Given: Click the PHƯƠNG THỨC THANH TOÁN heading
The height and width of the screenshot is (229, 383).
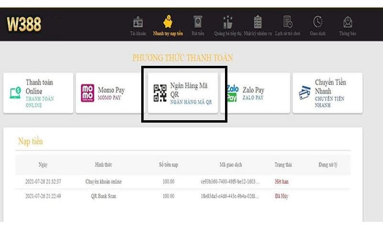Looking at the screenshot, I should click(183, 58).
